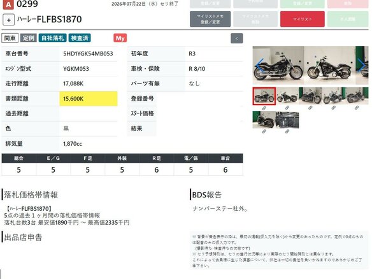
Task: Click the chassis number 5HD1YGK54MB053
Action: click(88, 54)
